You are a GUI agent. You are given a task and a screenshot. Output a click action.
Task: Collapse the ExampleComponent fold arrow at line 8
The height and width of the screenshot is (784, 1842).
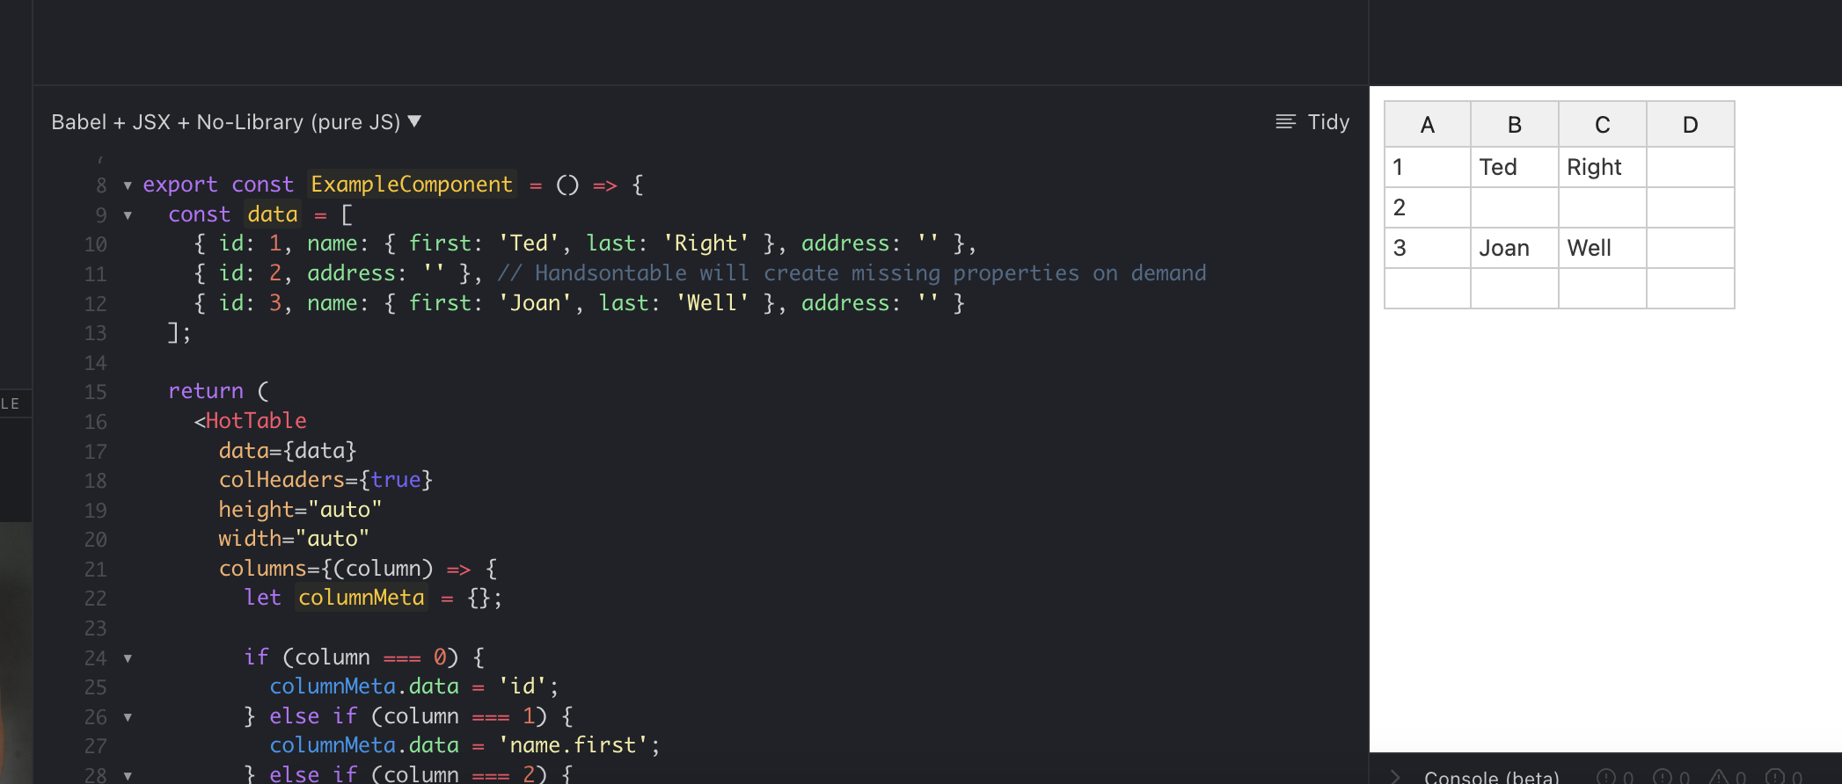128,185
